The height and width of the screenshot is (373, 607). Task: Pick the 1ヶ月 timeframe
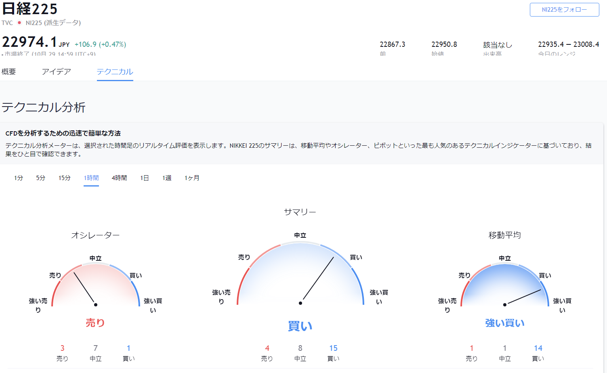[192, 178]
